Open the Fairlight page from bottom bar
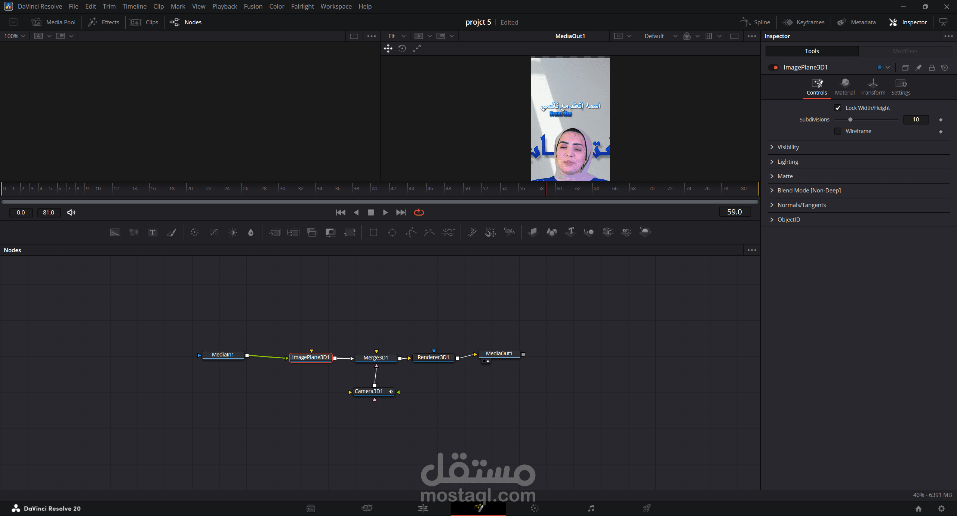Viewport: 957px width, 516px height. click(x=591, y=508)
